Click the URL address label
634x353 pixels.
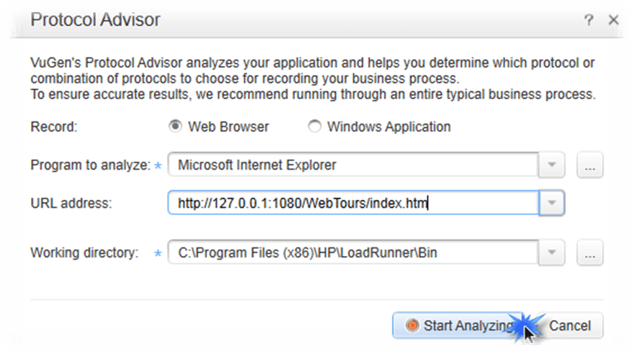(71, 203)
